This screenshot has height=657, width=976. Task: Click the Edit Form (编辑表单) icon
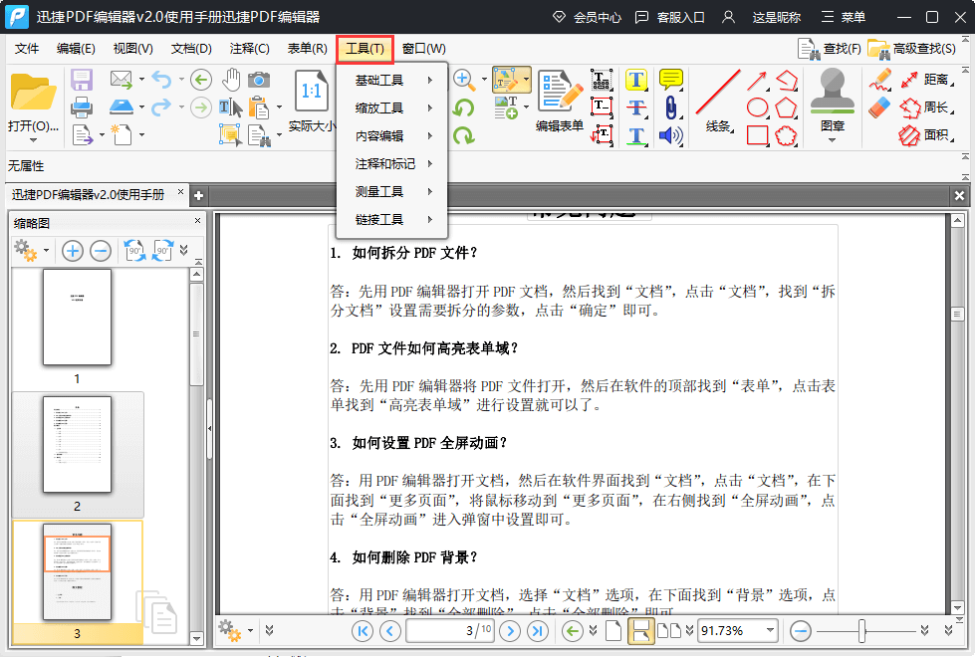(559, 101)
